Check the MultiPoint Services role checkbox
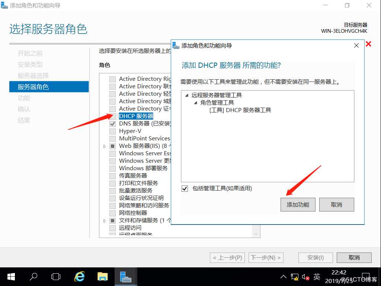381x286 pixels. point(112,139)
